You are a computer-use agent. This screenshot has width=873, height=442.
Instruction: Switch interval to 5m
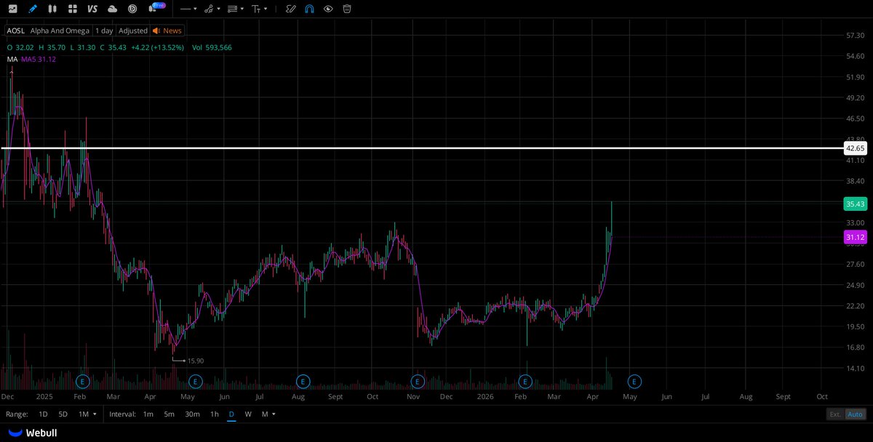tap(169, 414)
